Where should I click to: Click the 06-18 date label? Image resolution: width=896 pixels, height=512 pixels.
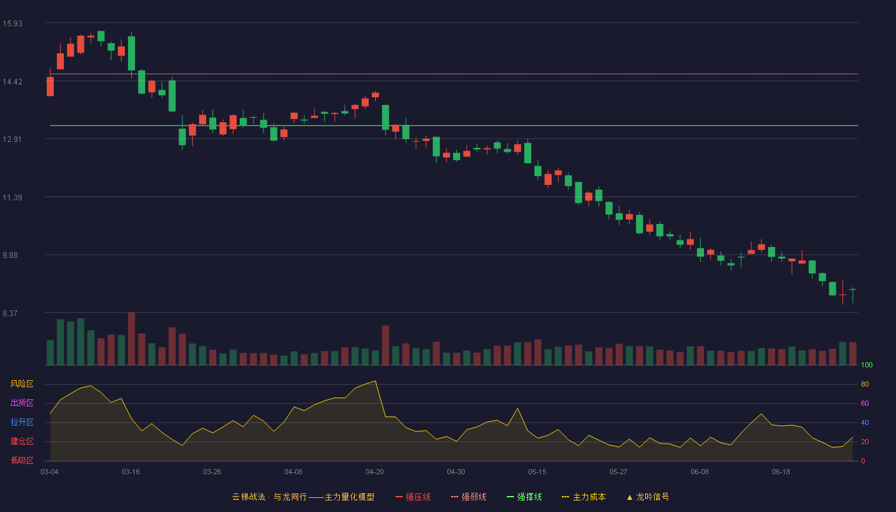[781, 472]
